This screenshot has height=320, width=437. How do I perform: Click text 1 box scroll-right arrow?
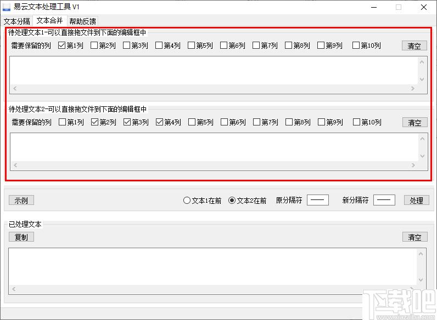click(x=412, y=88)
